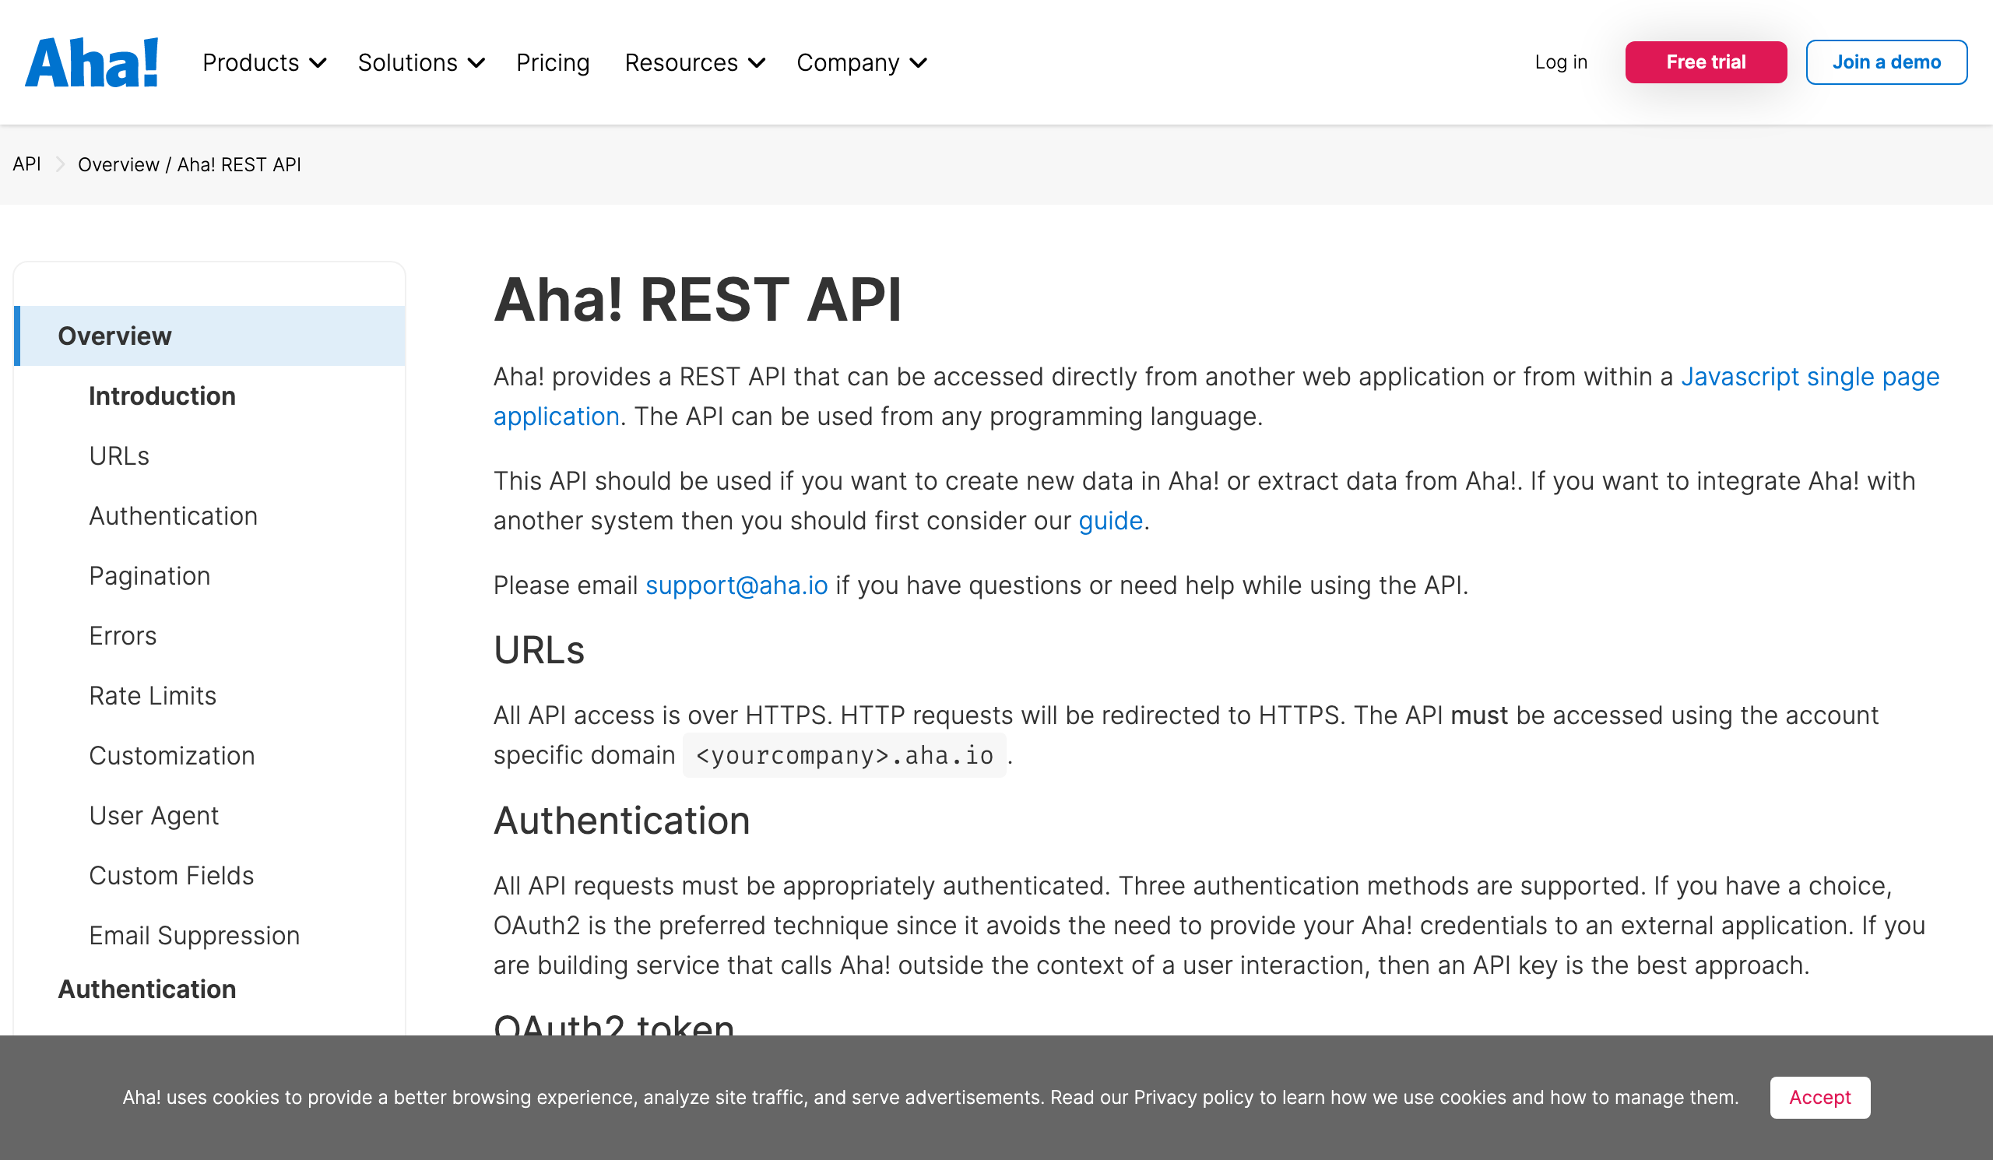Click the Join a demo button

pyautogui.click(x=1886, y=62)
